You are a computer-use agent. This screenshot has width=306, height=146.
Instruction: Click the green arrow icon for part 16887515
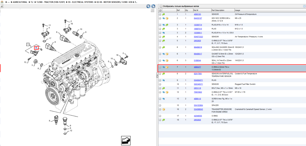coord(164,29)
